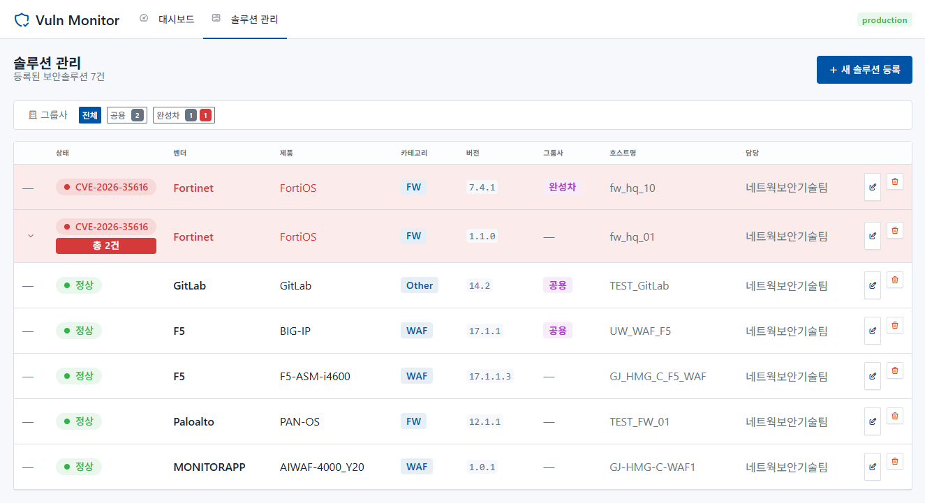This screenshot has width=925, height=503.
Task: Delete the UW_WAF_F5 solution
Action: 895,325
